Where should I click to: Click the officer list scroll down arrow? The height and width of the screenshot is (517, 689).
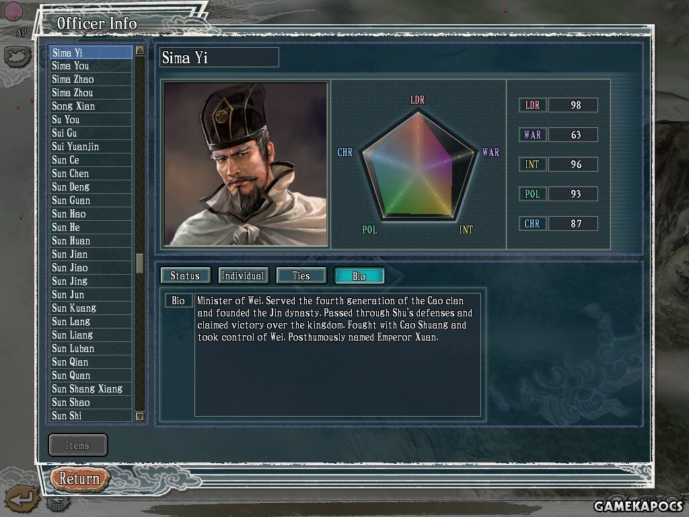click(140, 416)
